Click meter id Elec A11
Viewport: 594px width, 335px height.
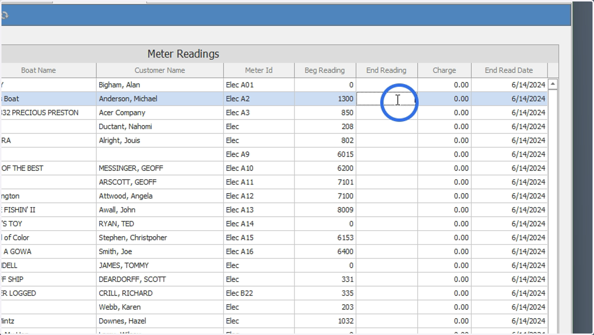coord(240,182)
